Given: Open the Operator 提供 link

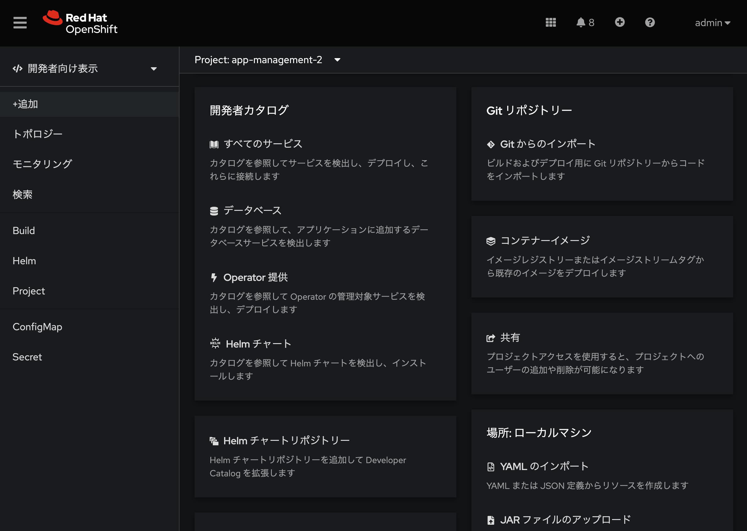Looking at the screenshot, I should click(x=255, y=277).
